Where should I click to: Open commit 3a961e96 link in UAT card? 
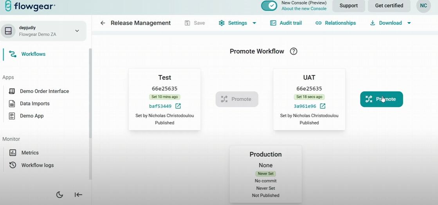point(305,106)
